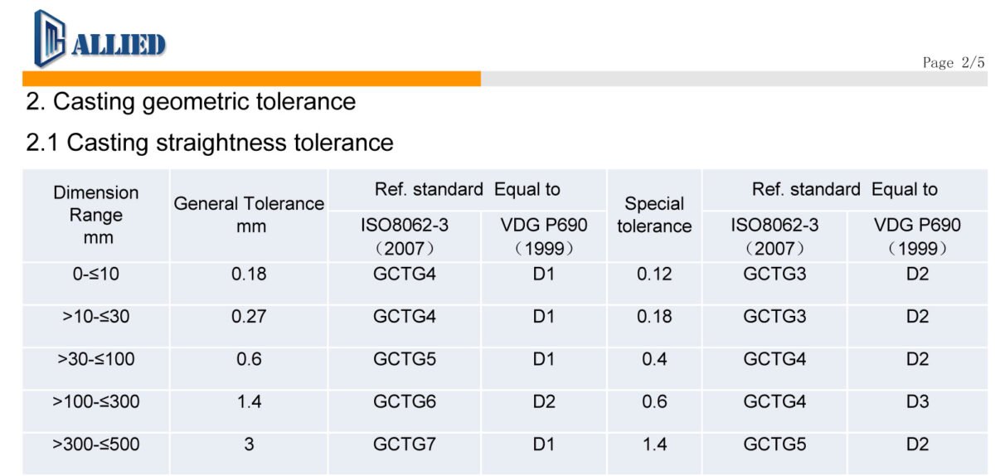This screenshot has height=476, width=995.
Task: Click 'GCTG4' general standard in the >10-≤30 row
Action: [x=404, y=316]
